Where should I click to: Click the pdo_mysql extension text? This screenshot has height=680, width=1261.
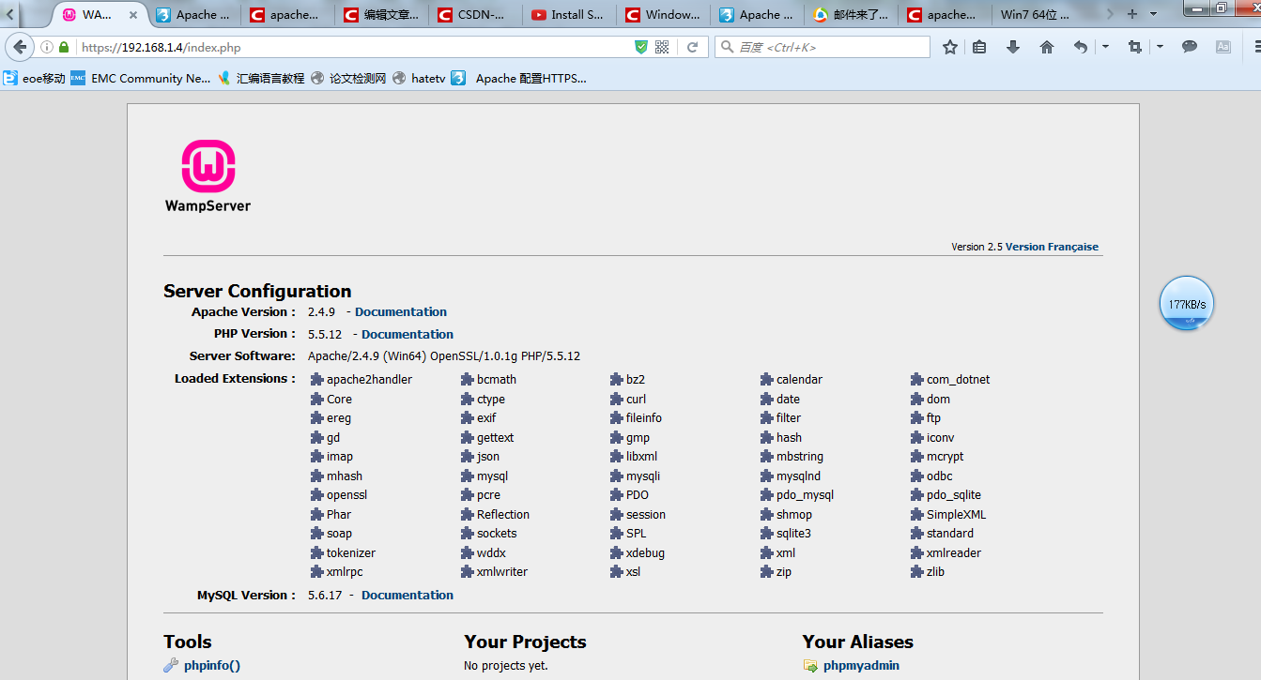tap(805, 495)
